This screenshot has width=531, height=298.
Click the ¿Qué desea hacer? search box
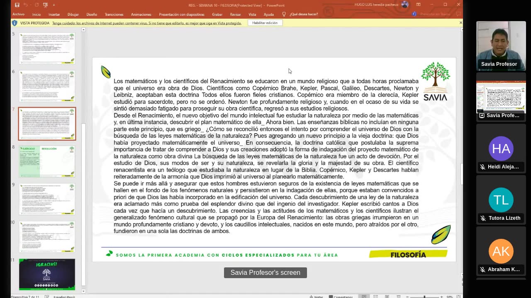click(x=304, y=14)
